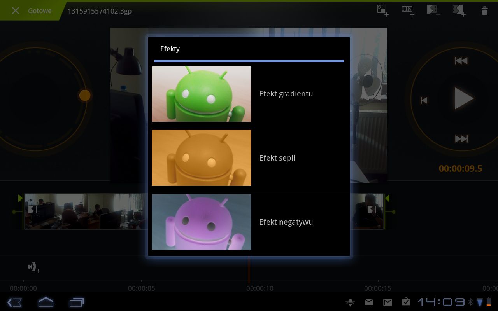498x311 pixels.
Task: Click the 00:00:00 timeline label
Action: 23,288
